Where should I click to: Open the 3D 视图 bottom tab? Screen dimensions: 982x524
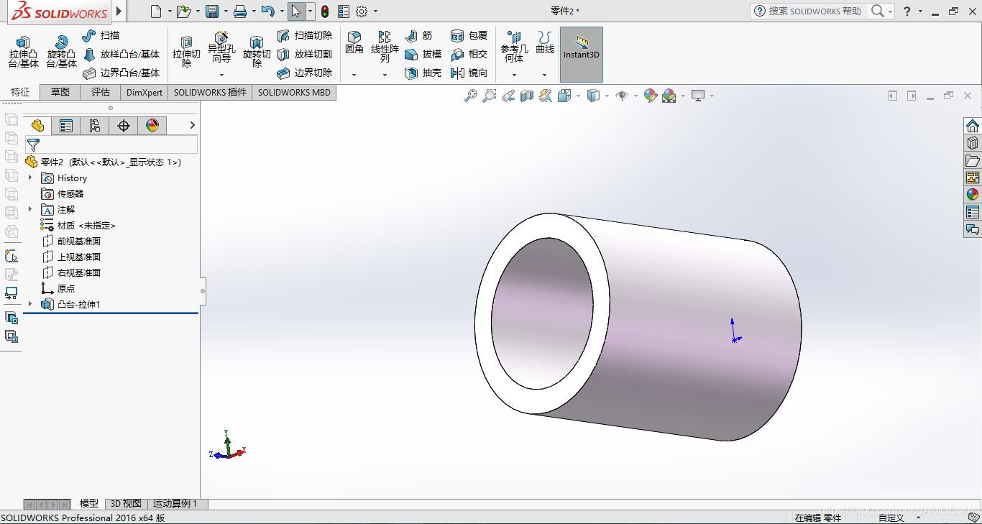coord(126,504)
